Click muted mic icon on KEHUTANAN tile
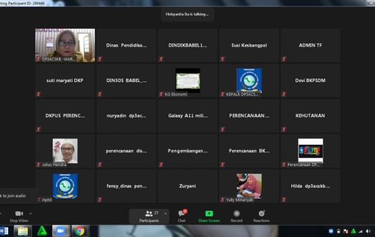This screenshot has width=375, height=237. 284,129
